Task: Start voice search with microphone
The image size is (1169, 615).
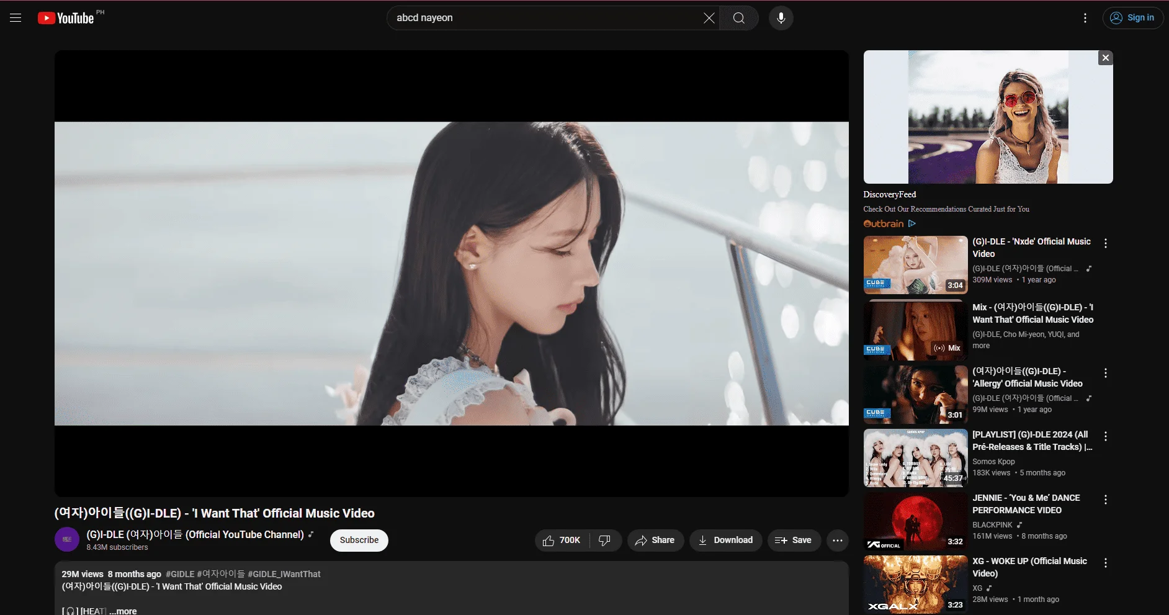Action: pos(781,18)
